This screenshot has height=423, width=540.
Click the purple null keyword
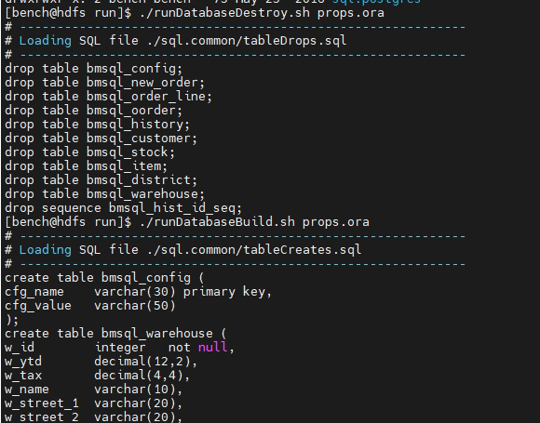click(212, 348)
